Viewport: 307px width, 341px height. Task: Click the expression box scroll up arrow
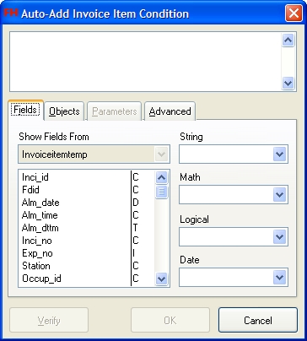point(288,41)
